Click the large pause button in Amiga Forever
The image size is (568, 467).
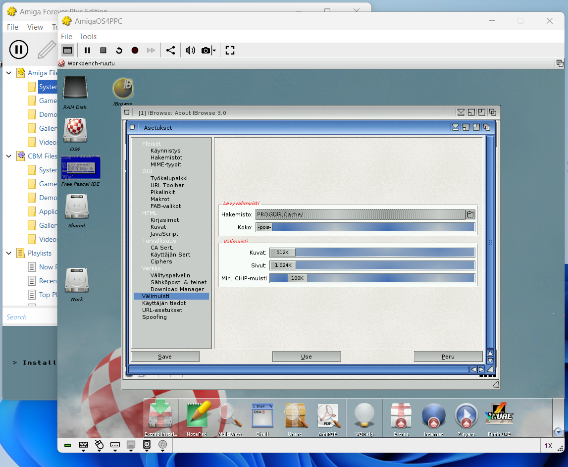[x=19, y=50]
